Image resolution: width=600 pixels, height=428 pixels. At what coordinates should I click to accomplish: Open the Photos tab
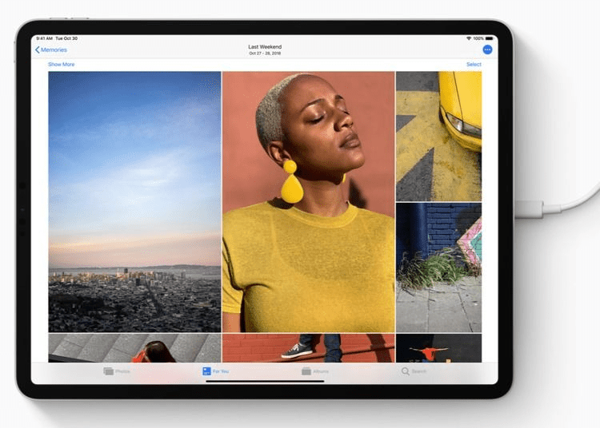(117, 371)
